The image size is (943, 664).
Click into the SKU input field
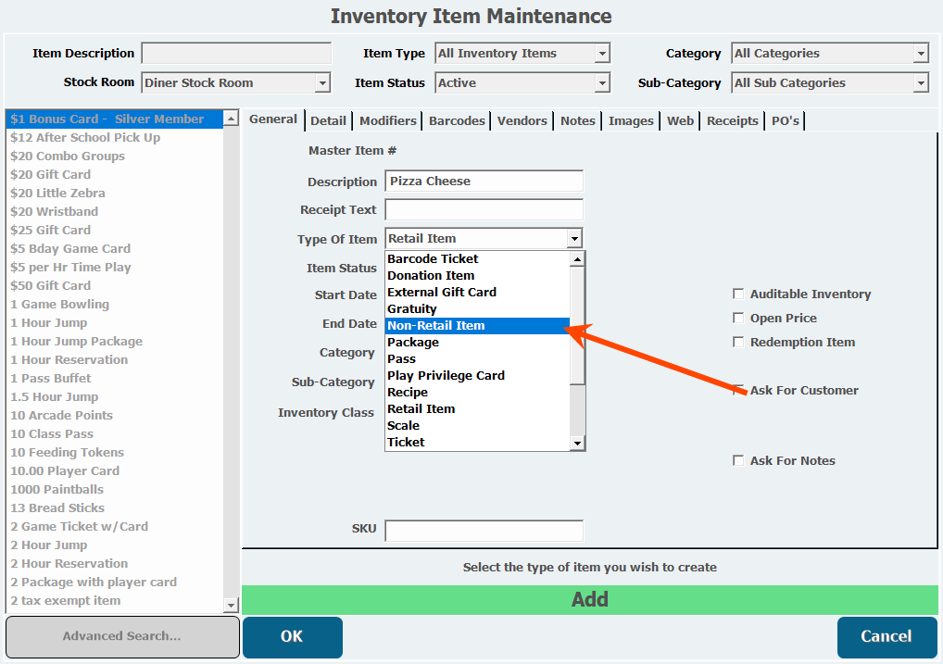(484, 531)
